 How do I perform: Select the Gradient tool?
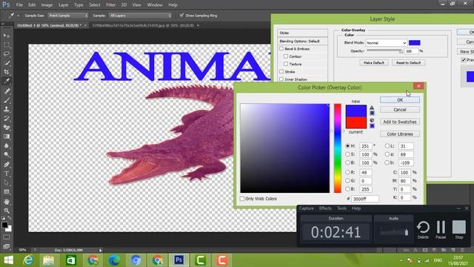coord(7,136)
